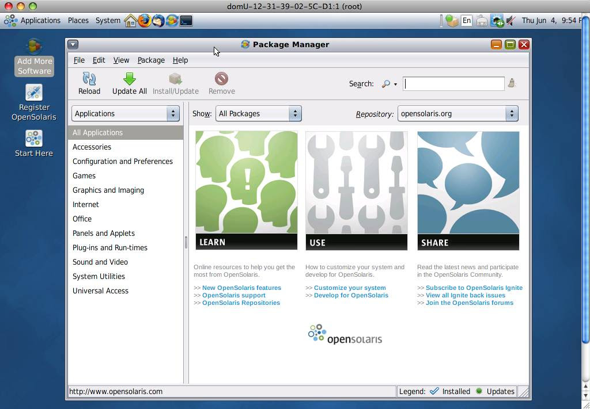The width and height of the screenshot is (590, 409).
Task: Select Accessories category
Action: click(x=126, y=147)
